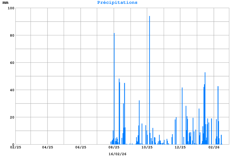
Task: Click the leftmost 02/25 x-axis label
Action: click(x=16, y=147)
